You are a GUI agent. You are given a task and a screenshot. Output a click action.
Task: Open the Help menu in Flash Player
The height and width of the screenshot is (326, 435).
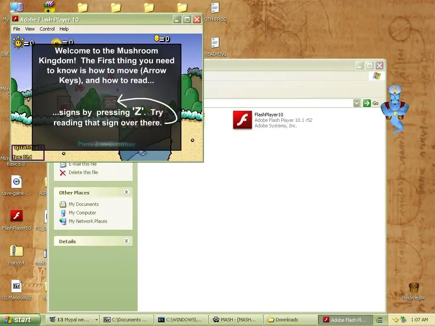click(64, 29)
